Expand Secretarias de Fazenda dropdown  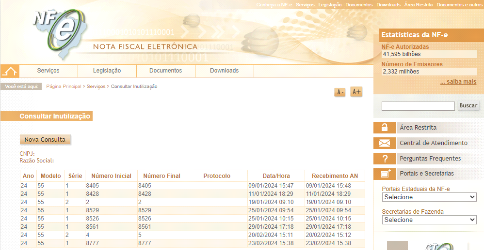(x=429, y=220)
